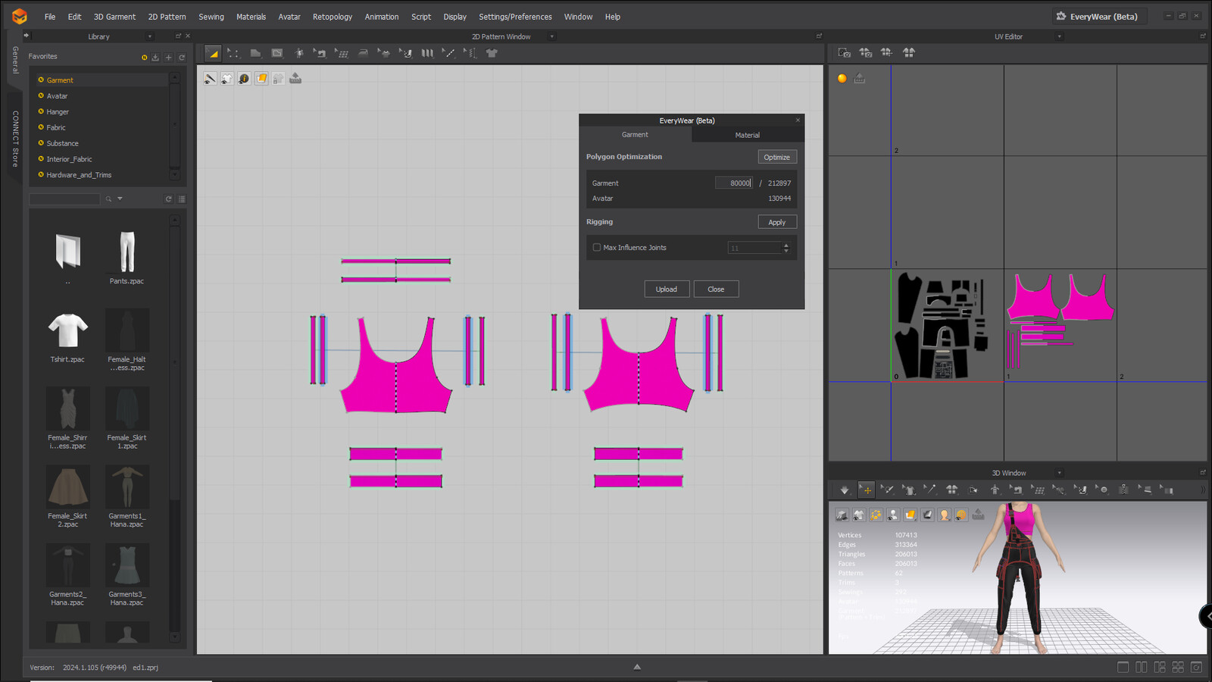Open the Library search filter dropdown
This screenshot has height=682, width=1212.
[x=120, y=199]
